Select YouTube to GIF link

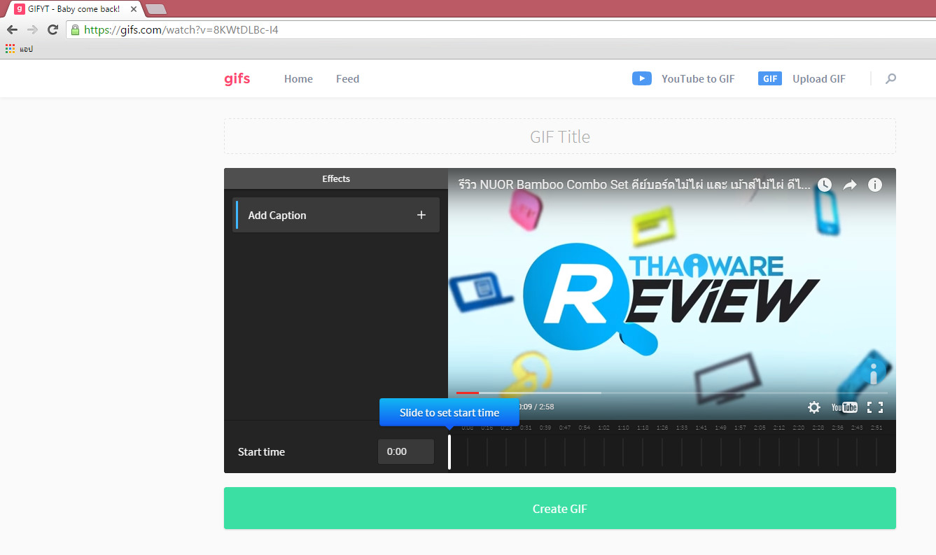(698, 79)
